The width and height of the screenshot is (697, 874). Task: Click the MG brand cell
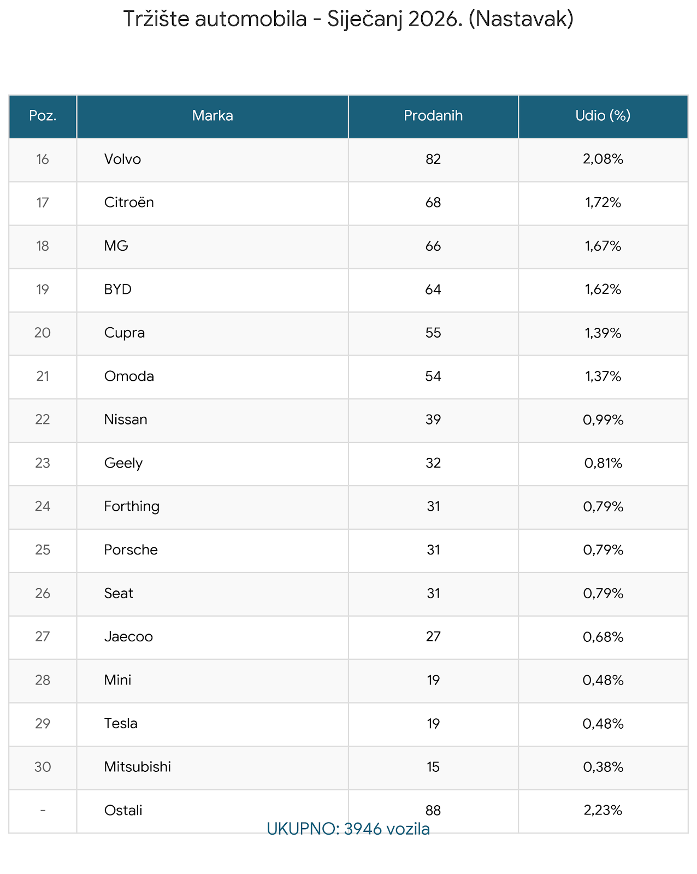click(x=116, y=246)
